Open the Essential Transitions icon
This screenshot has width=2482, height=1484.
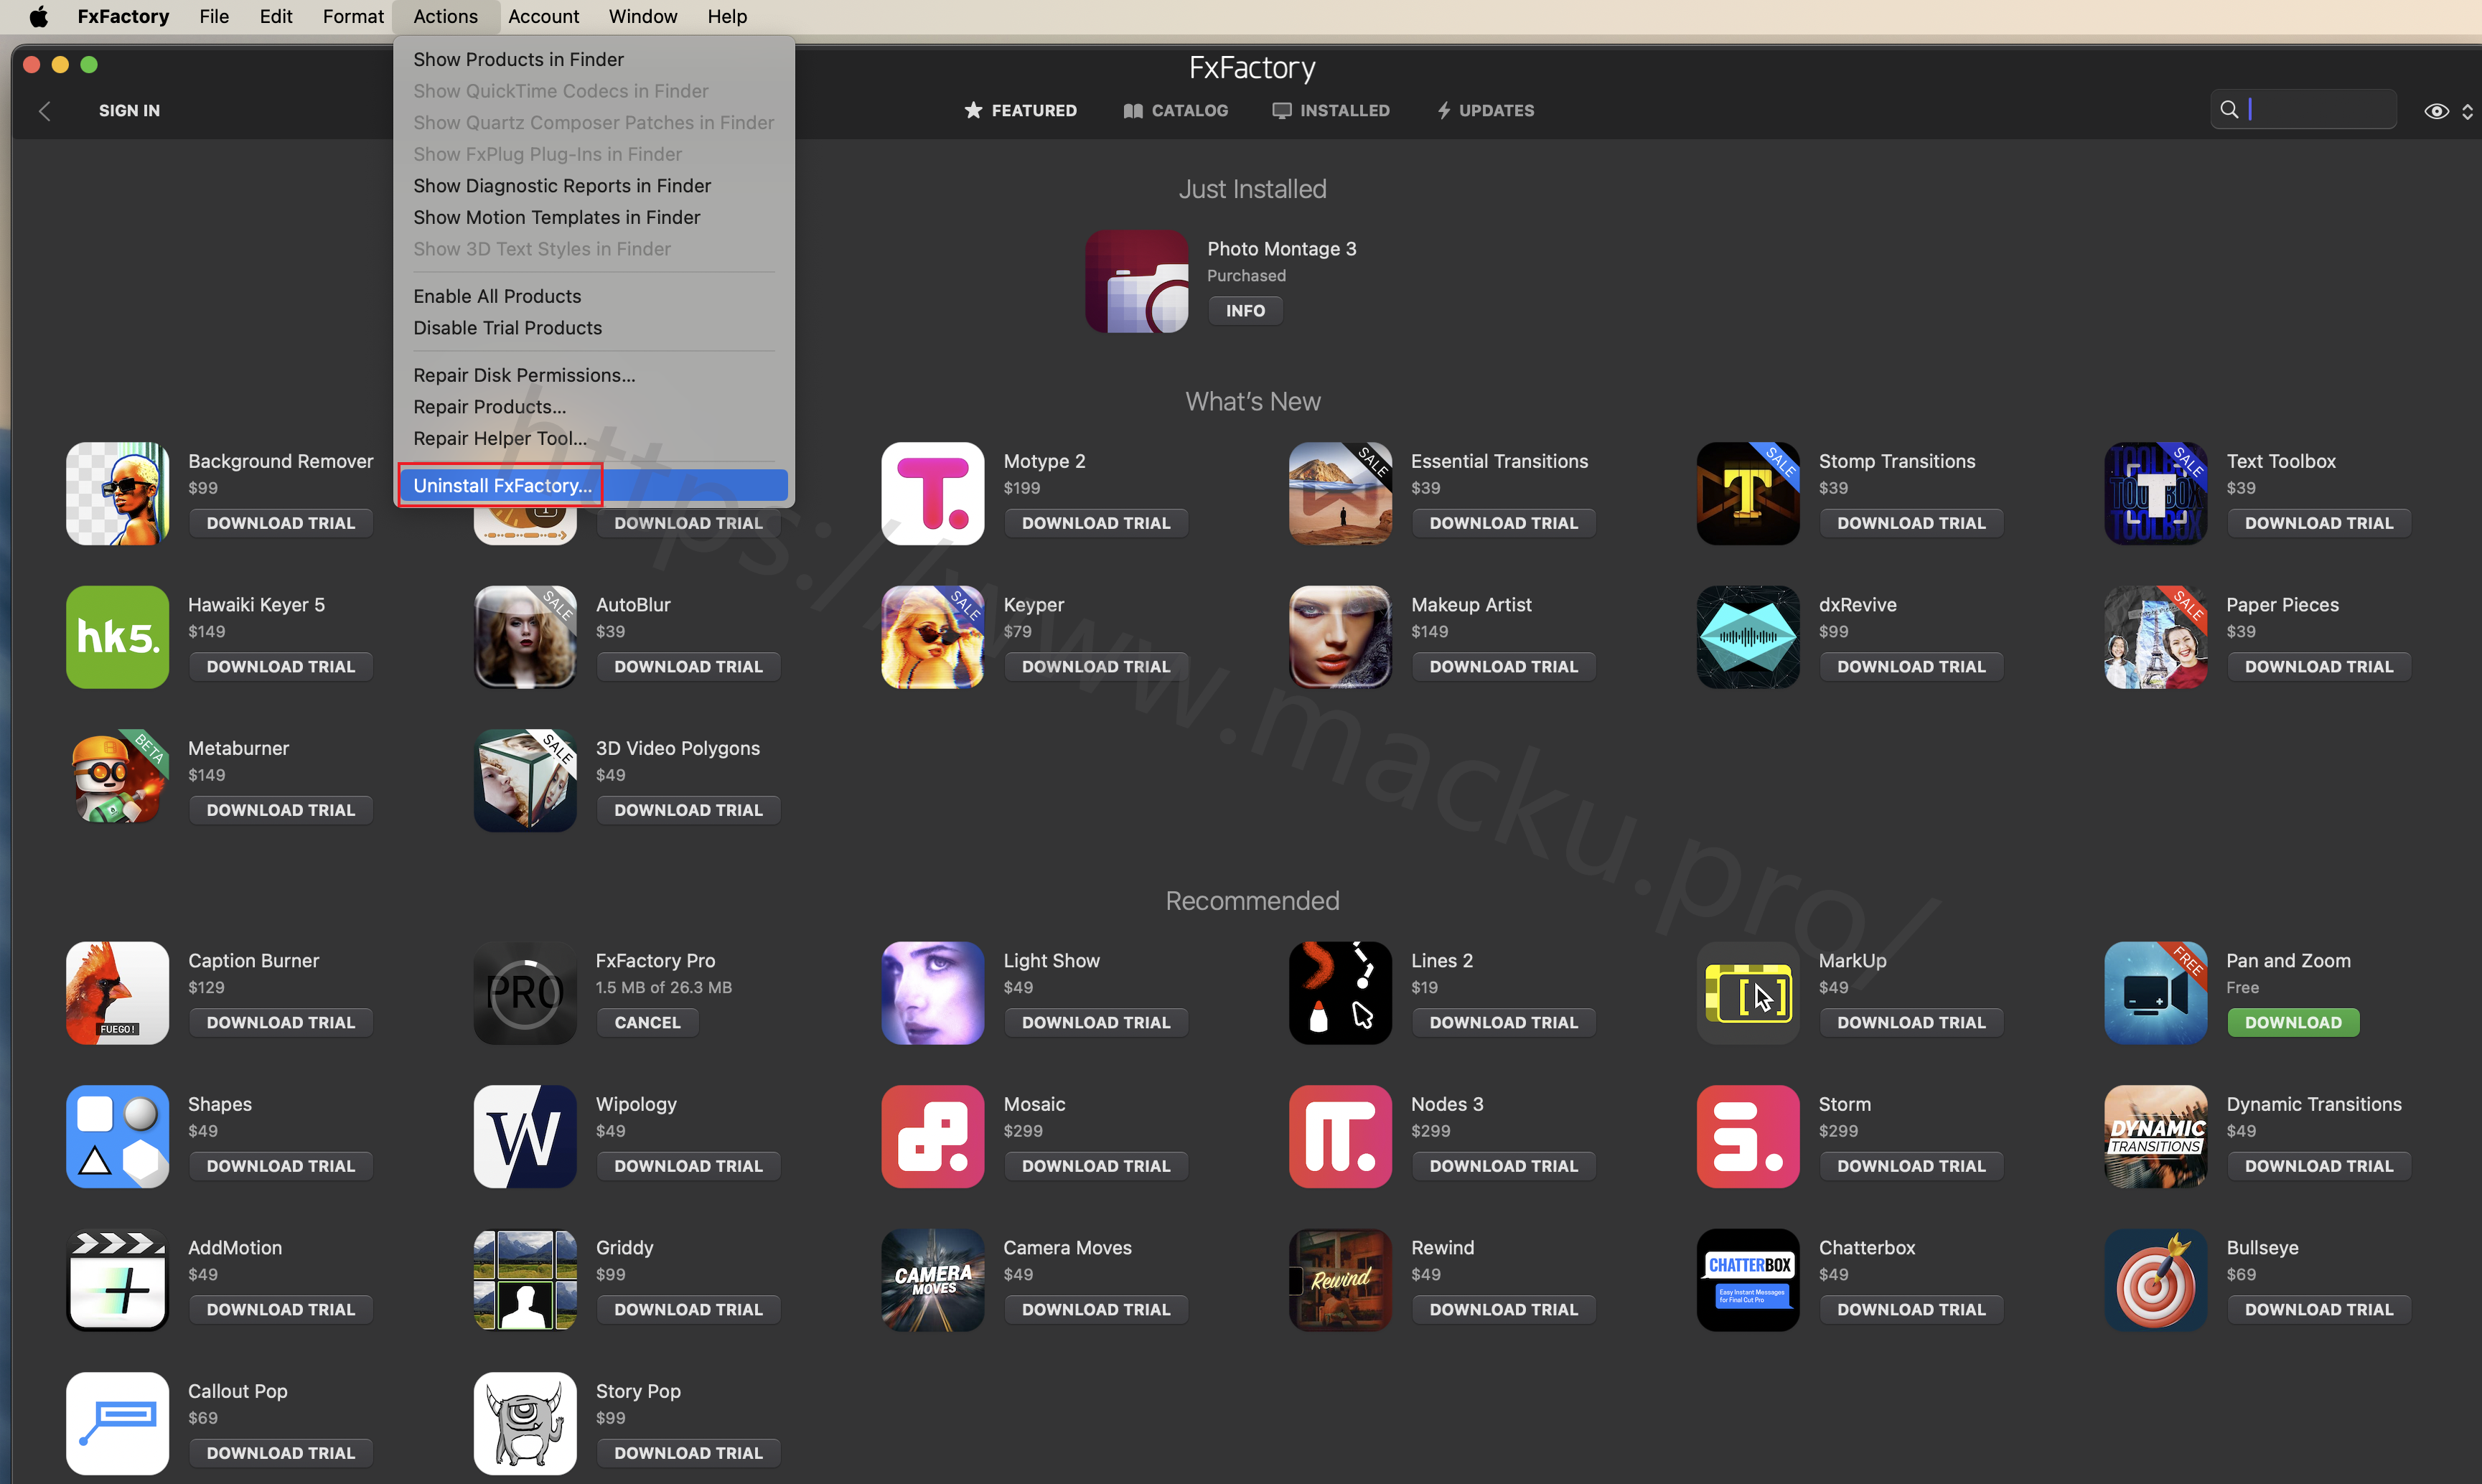1340,494
